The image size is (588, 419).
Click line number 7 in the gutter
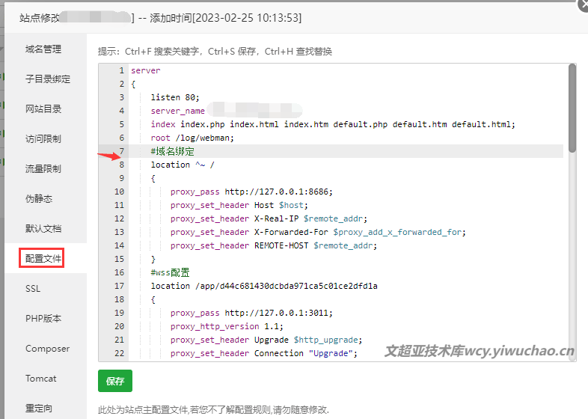(120, 151)
